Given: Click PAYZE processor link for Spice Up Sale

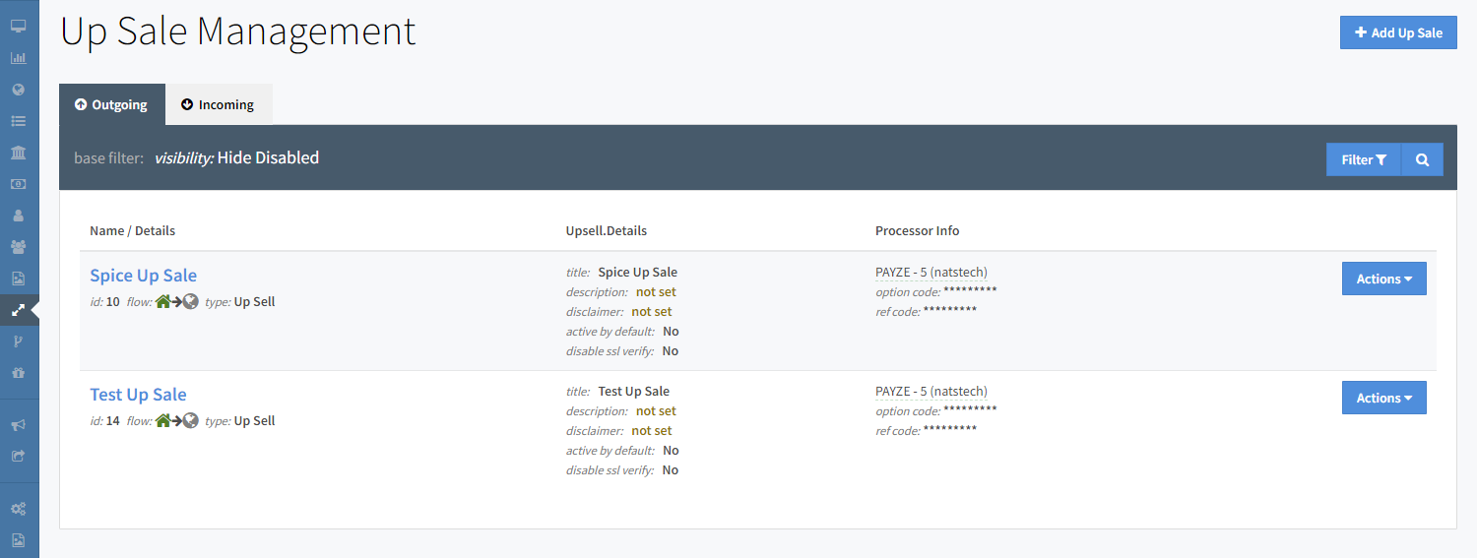Looking at the screenshot, I should click(x=931, y=273).
